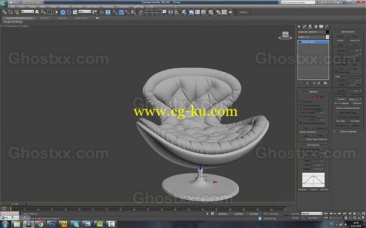Open the Material Editor icon
This screenshot has height=228, width=366.
pos(211,12)
